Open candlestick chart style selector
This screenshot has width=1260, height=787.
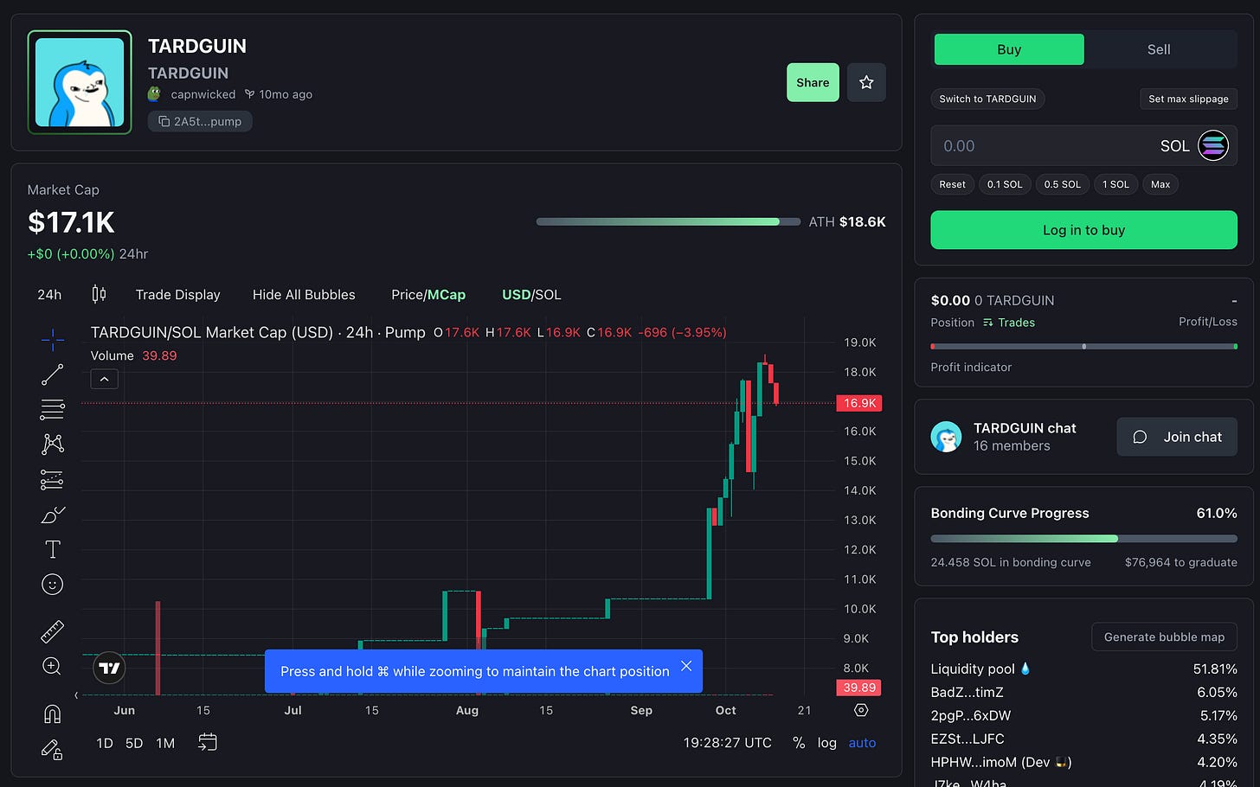click(x=99, y=294)
